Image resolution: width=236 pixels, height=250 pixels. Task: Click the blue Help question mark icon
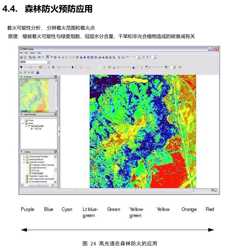pyautogui.click(x=38, y=72)
